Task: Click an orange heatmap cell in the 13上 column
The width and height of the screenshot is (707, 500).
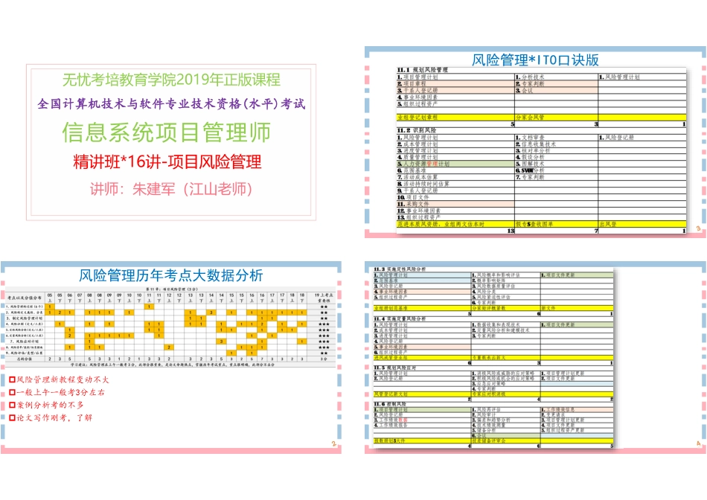Action: pos(190,312)
